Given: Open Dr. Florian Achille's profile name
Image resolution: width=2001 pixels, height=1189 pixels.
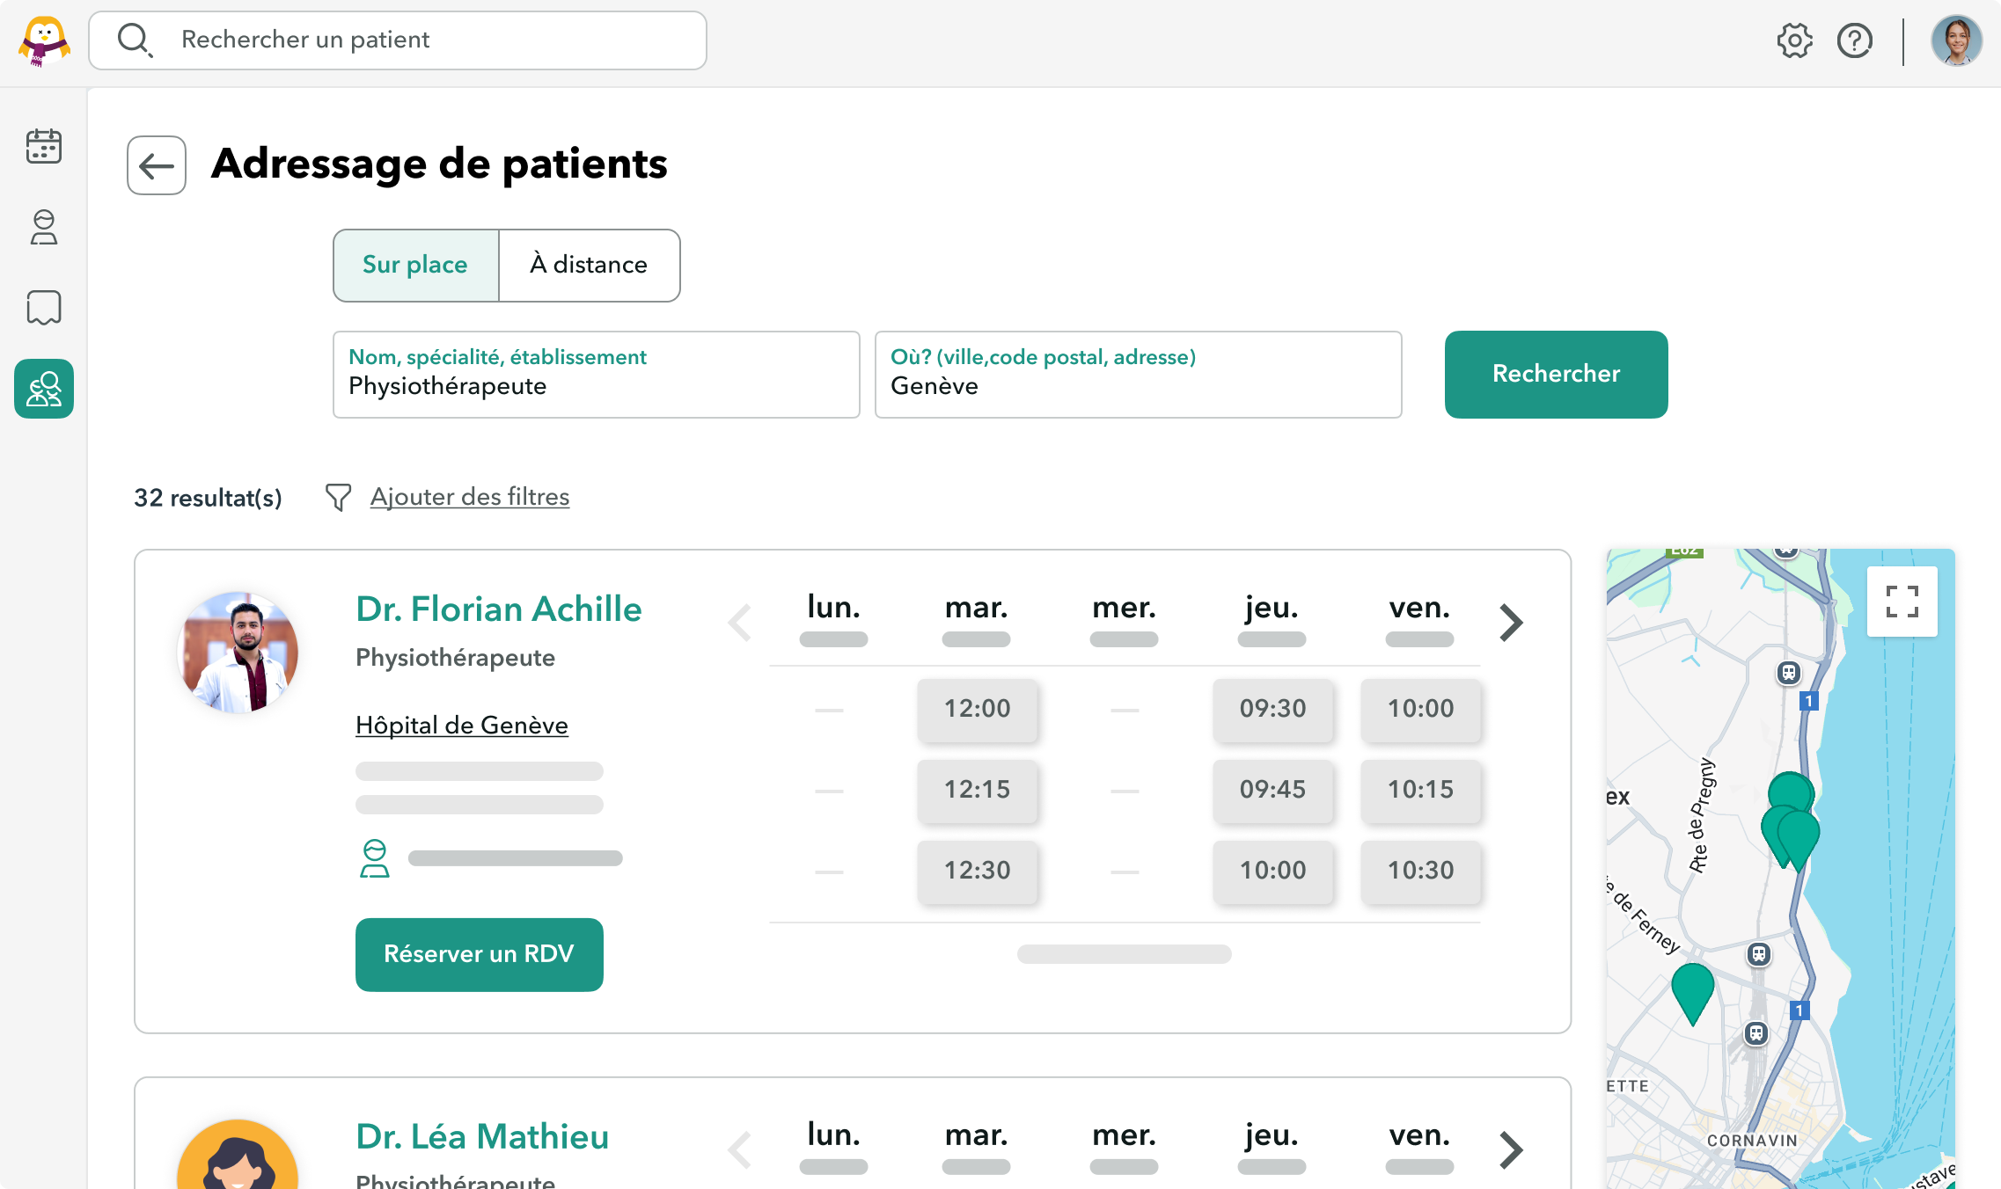Looking at the screenshot, I should 499,609.
